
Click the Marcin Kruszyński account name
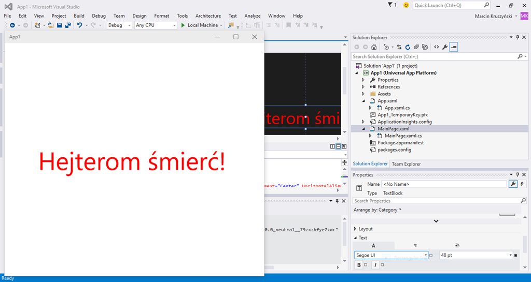494,16
